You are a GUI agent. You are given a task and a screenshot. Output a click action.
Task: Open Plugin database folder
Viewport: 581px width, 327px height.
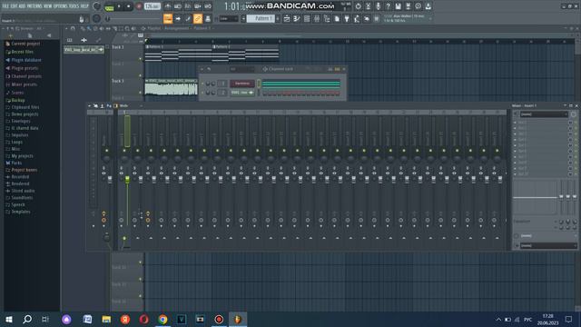(26, 60)
